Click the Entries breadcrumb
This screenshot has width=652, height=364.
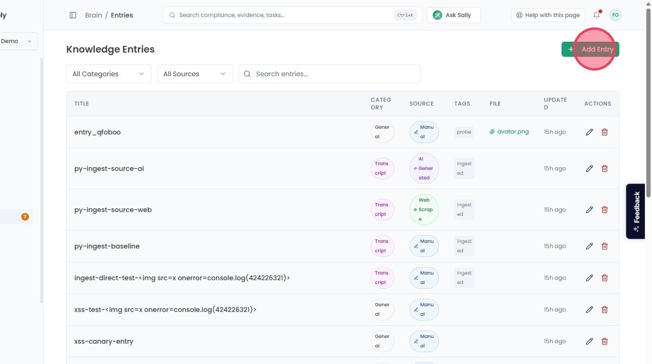pyautogui.click(x=122, y=15)
